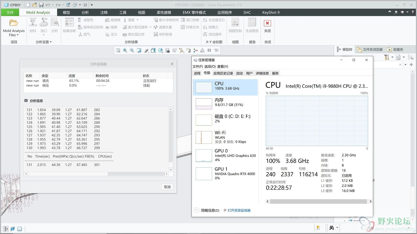This screenshot has width=417, height=234.
Task: Click the Task Manager CPU details horizontal scrollbar
Action: (x=318, y=202)
